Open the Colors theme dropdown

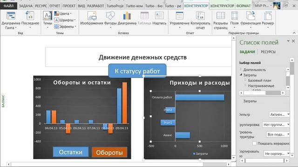point(63,13)
